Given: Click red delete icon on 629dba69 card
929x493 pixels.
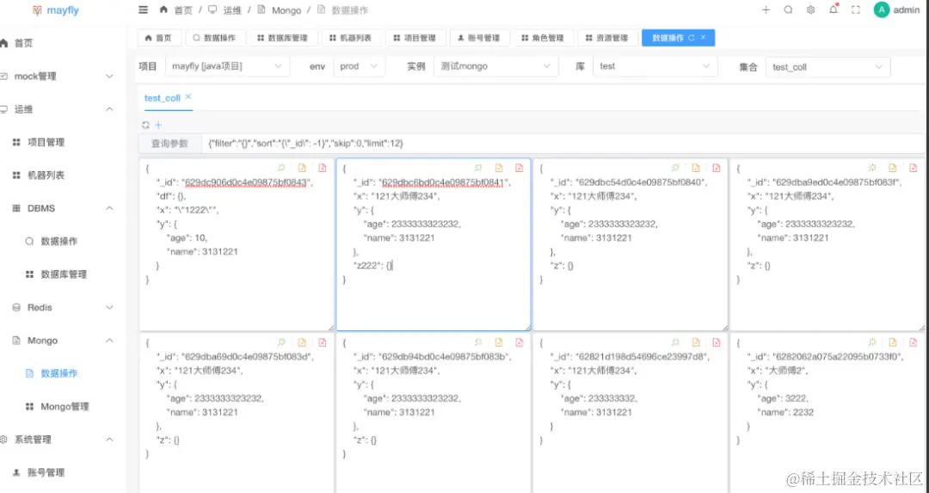Looking at the screenshot, I should [322, 342].
